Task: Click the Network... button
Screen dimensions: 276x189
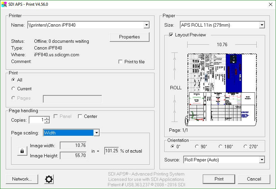Action: [22, 179]
